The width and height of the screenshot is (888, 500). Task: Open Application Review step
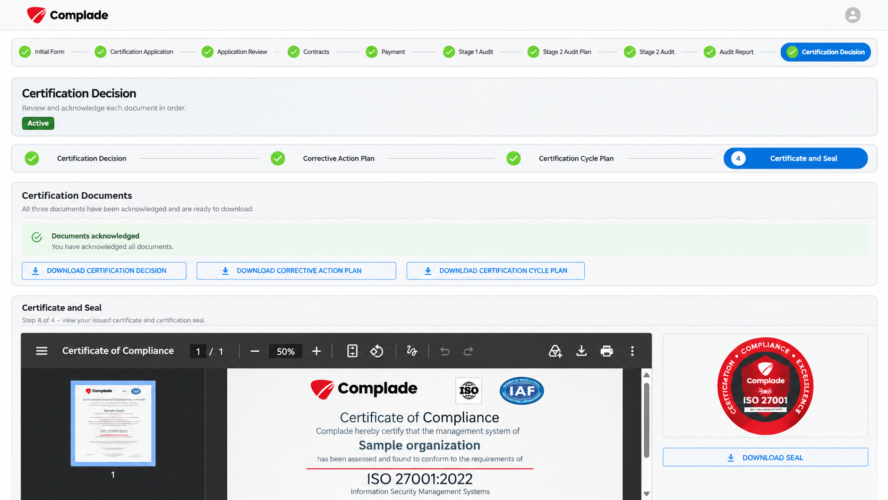[234, 52]
